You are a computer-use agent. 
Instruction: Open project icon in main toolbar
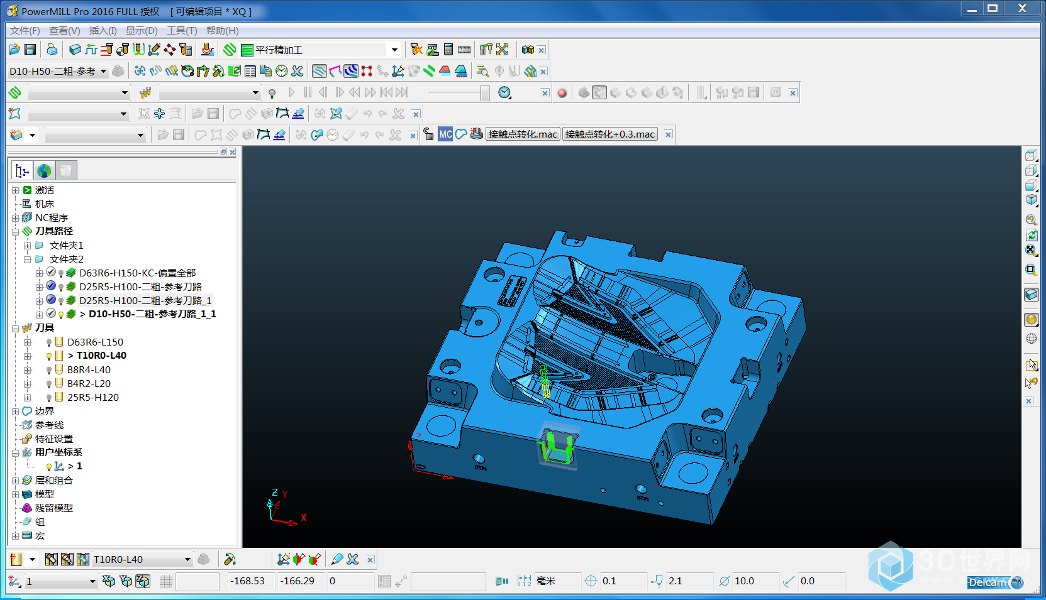[x=15, y=50]
